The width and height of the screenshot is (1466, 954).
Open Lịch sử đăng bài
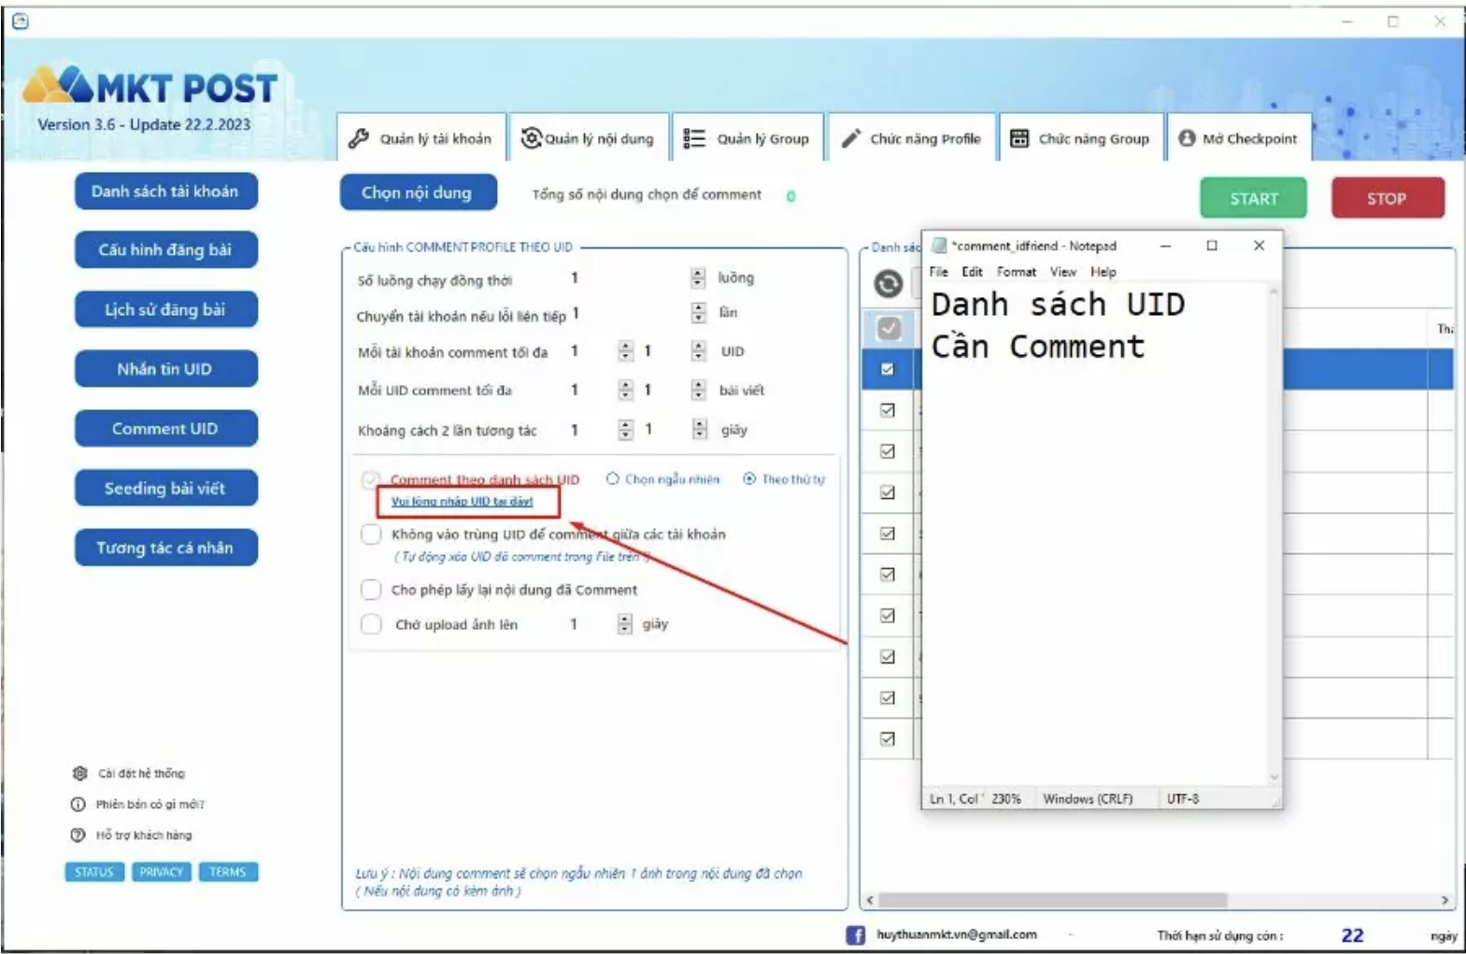pyautogui.click(x=165, y=310)
